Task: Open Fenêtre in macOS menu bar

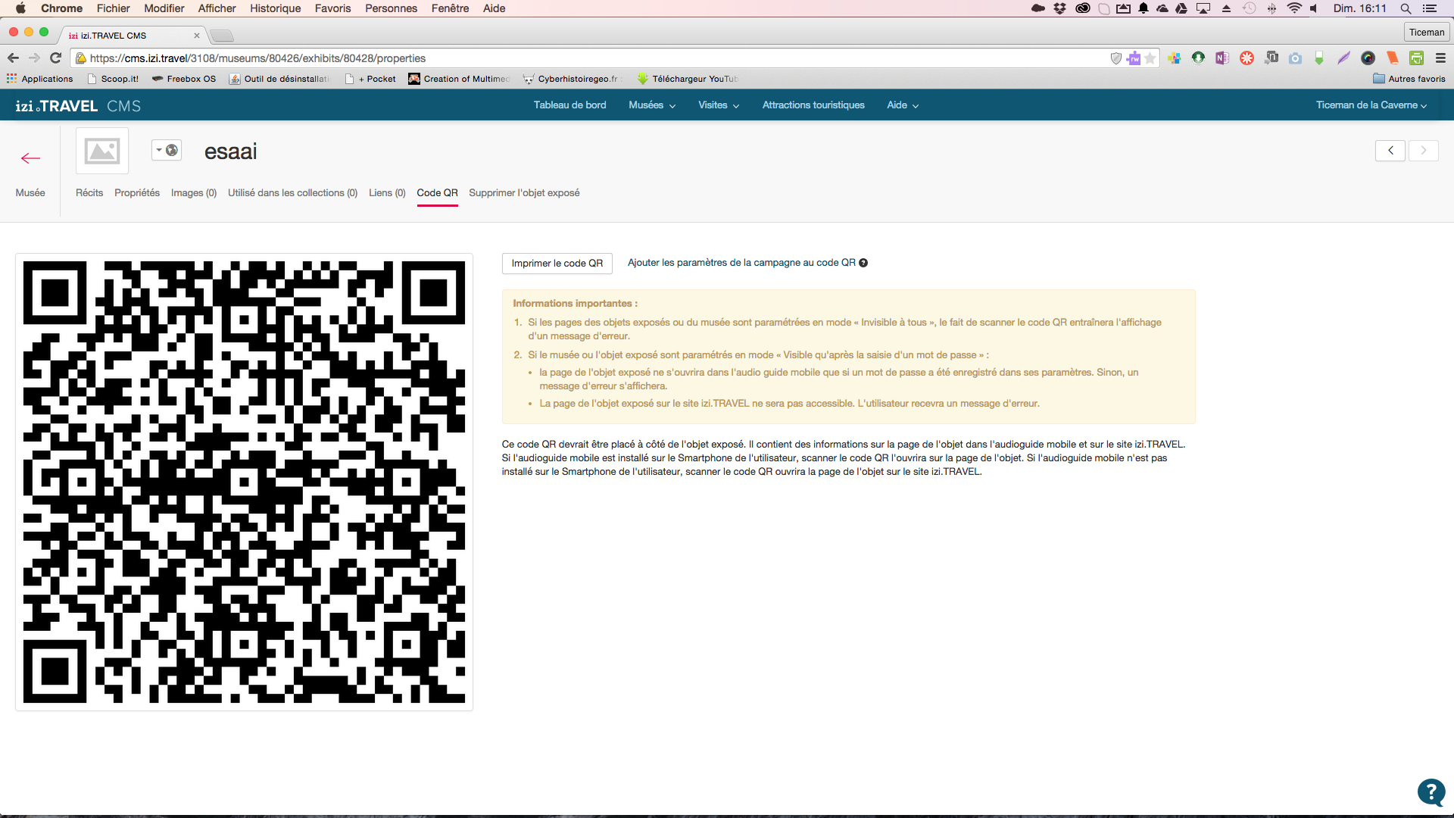Action: point(450,8)
